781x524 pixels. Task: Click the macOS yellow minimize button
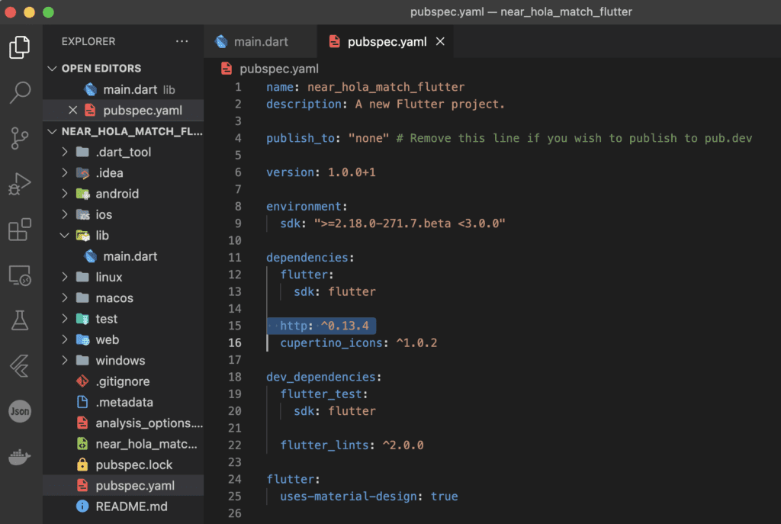click(30, 12)
